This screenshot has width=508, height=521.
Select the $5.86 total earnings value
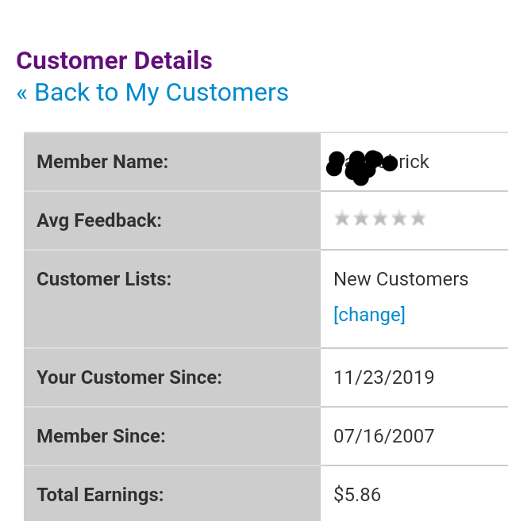click(x=357, y=495)
